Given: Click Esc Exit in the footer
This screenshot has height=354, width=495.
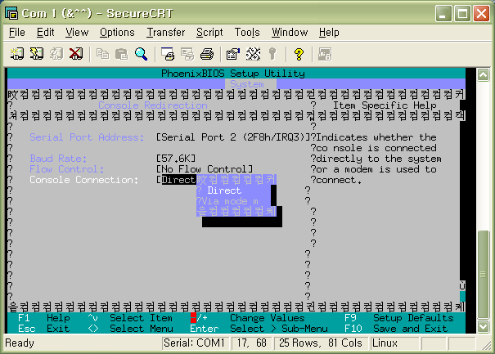Looking at the screenshot, I should click(44, 329).
